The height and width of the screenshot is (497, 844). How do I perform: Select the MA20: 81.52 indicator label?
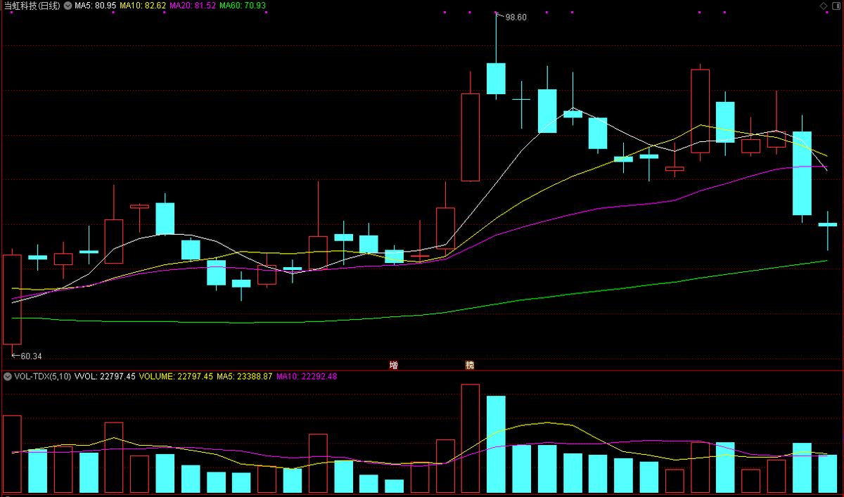click(193, 6)
